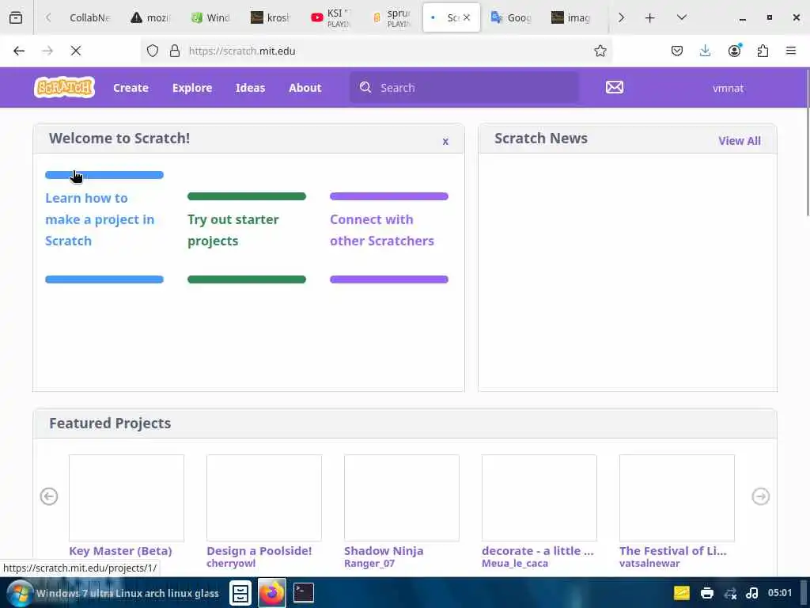This screenshot has width=810, height=608.
Task: Switch to the mozilla warning tab
Action: coord(150,17)
